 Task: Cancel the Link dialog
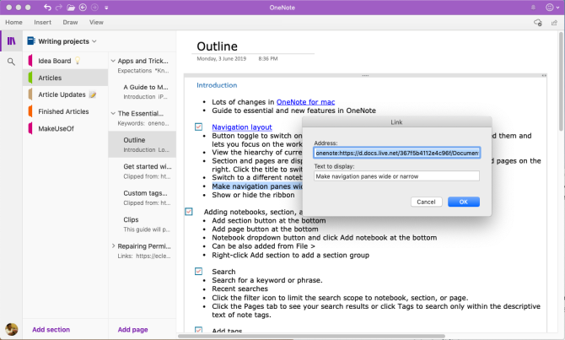point(426,202)
